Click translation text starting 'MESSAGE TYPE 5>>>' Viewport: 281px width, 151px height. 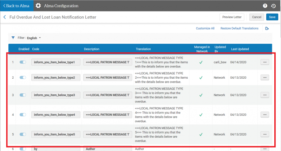click(159, 134)
